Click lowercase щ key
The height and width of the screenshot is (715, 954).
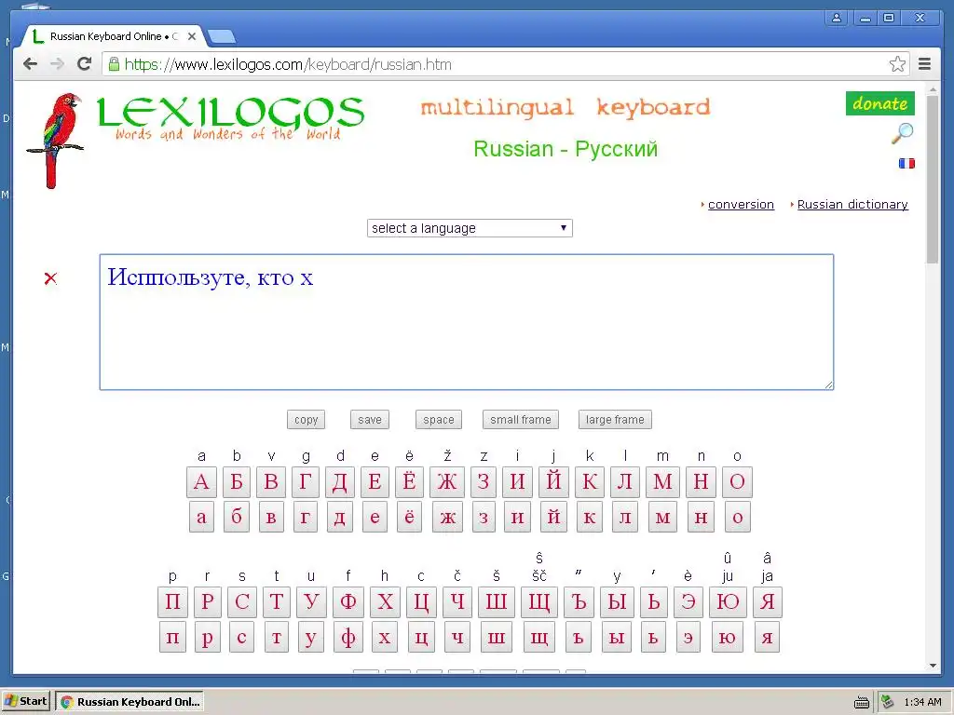click(x=539, y=637)
